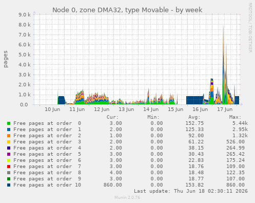Click the '10 Jun' x-axis date label

tap(52, 109)
